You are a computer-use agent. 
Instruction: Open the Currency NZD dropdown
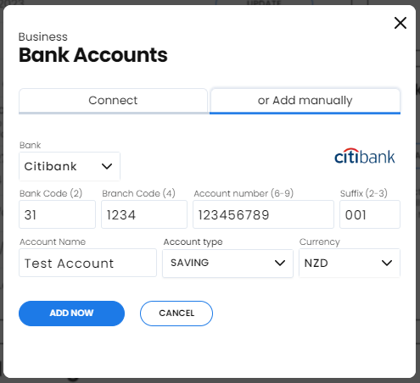(350, 263)
